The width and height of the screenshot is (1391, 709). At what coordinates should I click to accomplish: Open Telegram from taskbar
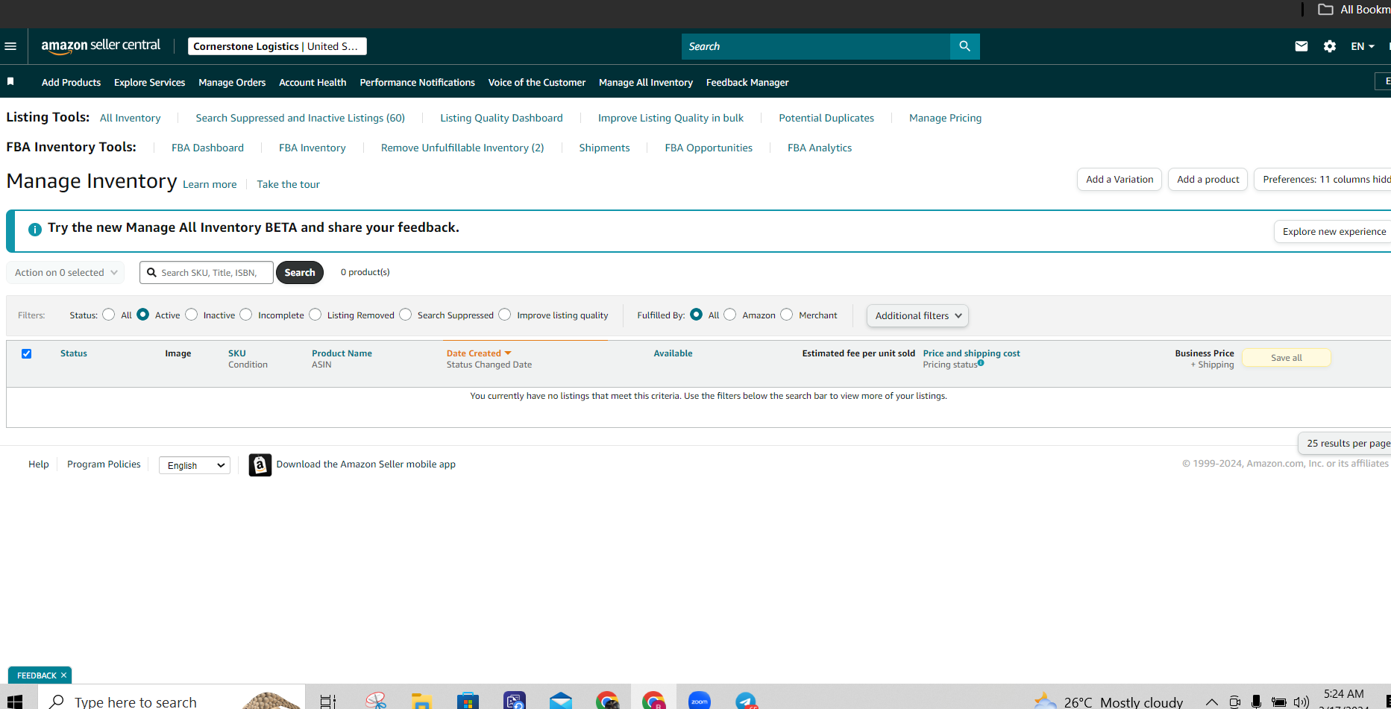(x=746, y=702)
